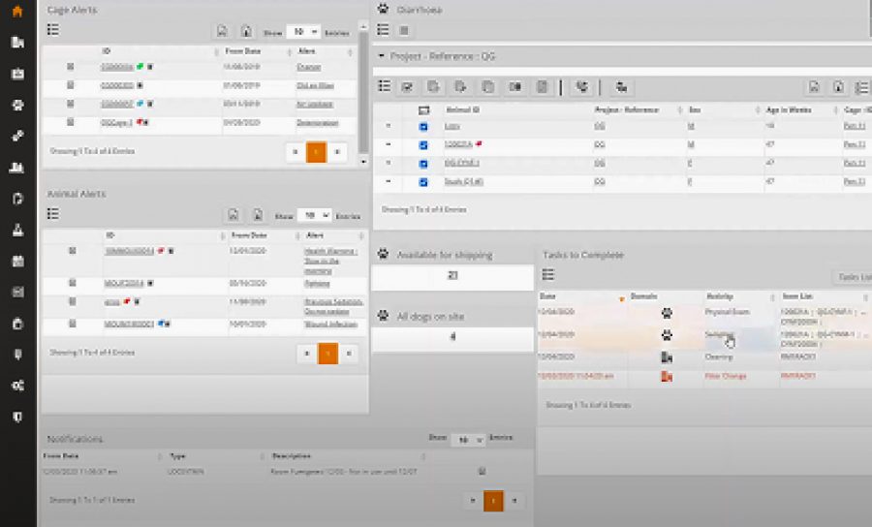Toggle the select-all checkbox in the animal table header
Viewport: 872px width, 527px height.
[x=423, y=110]
